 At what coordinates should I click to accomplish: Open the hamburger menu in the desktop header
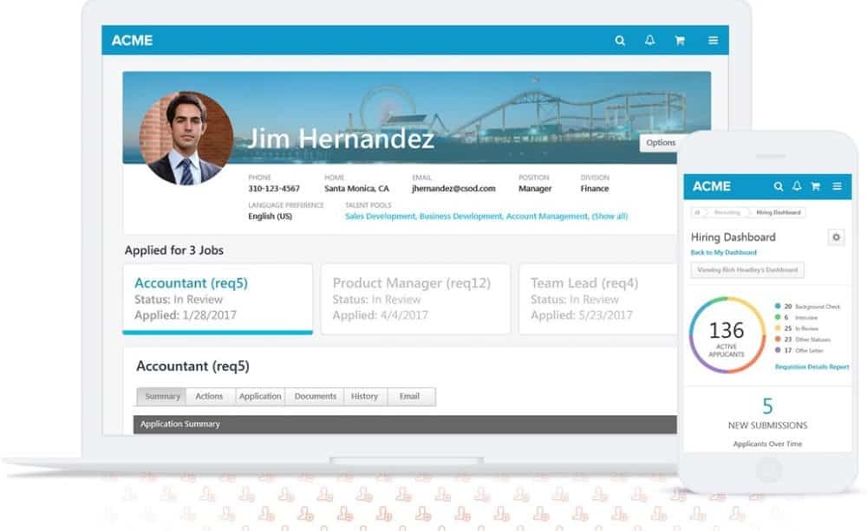point(713,41)
